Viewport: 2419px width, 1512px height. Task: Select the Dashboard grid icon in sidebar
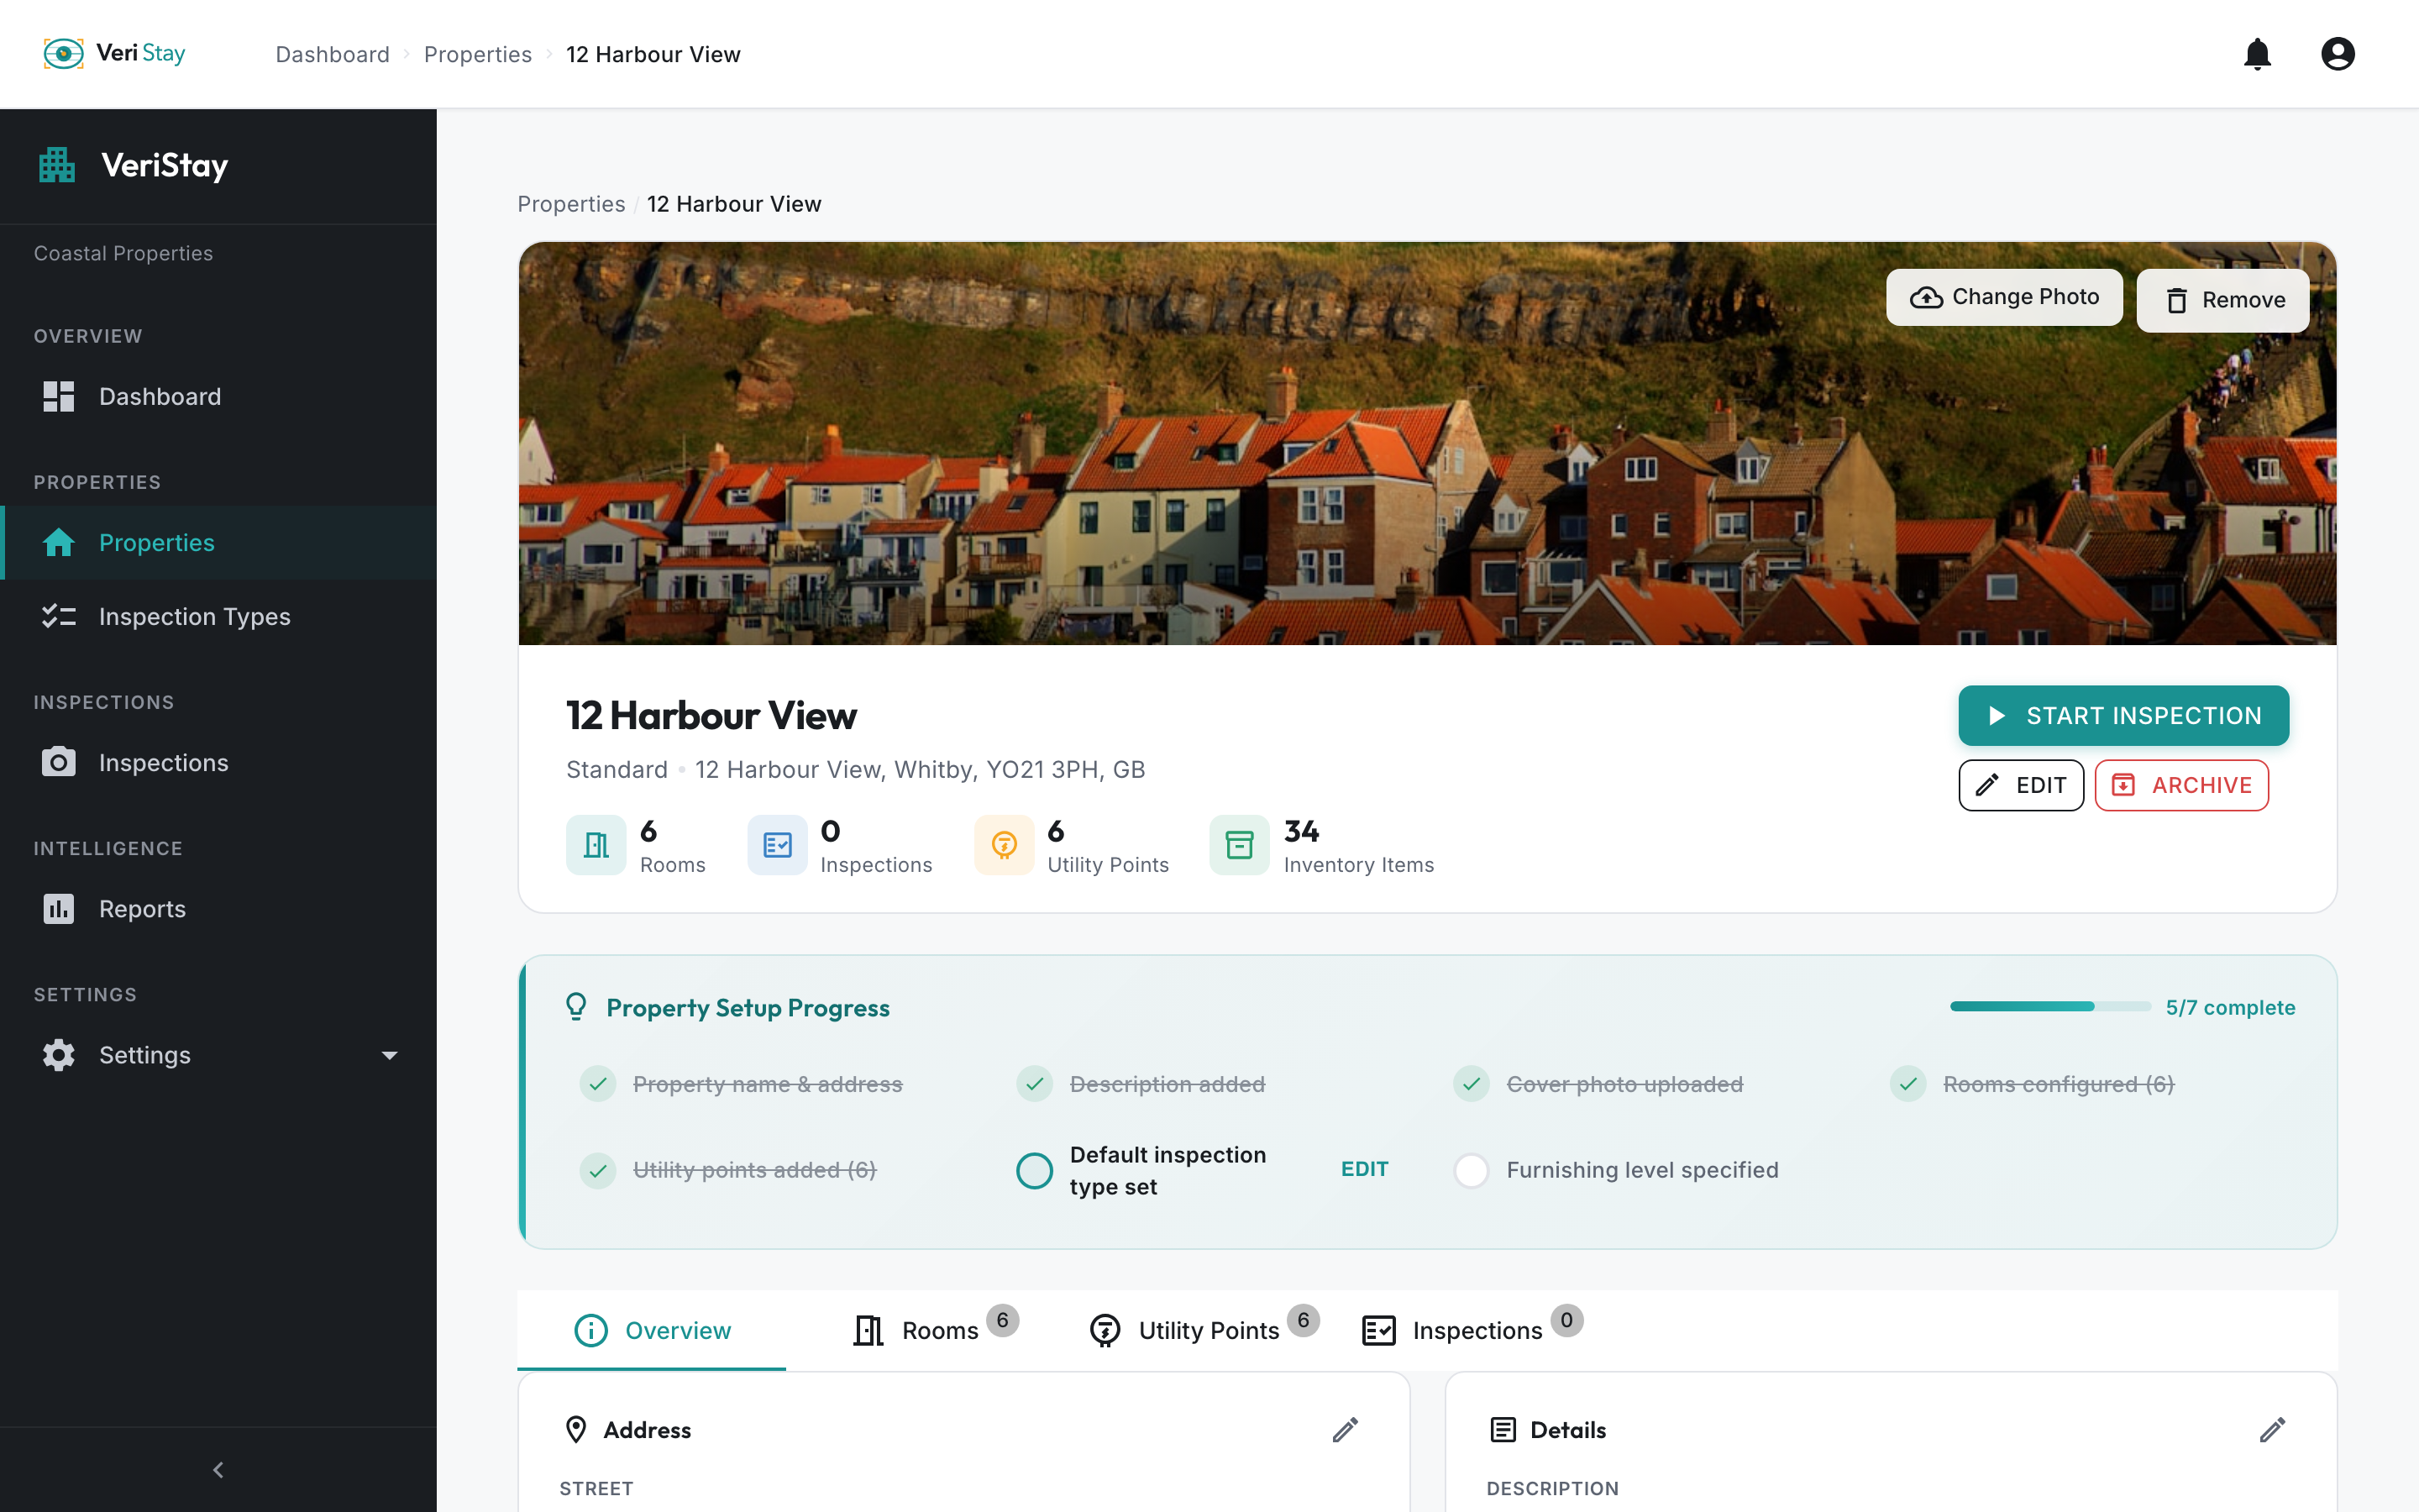coord(58,396)
